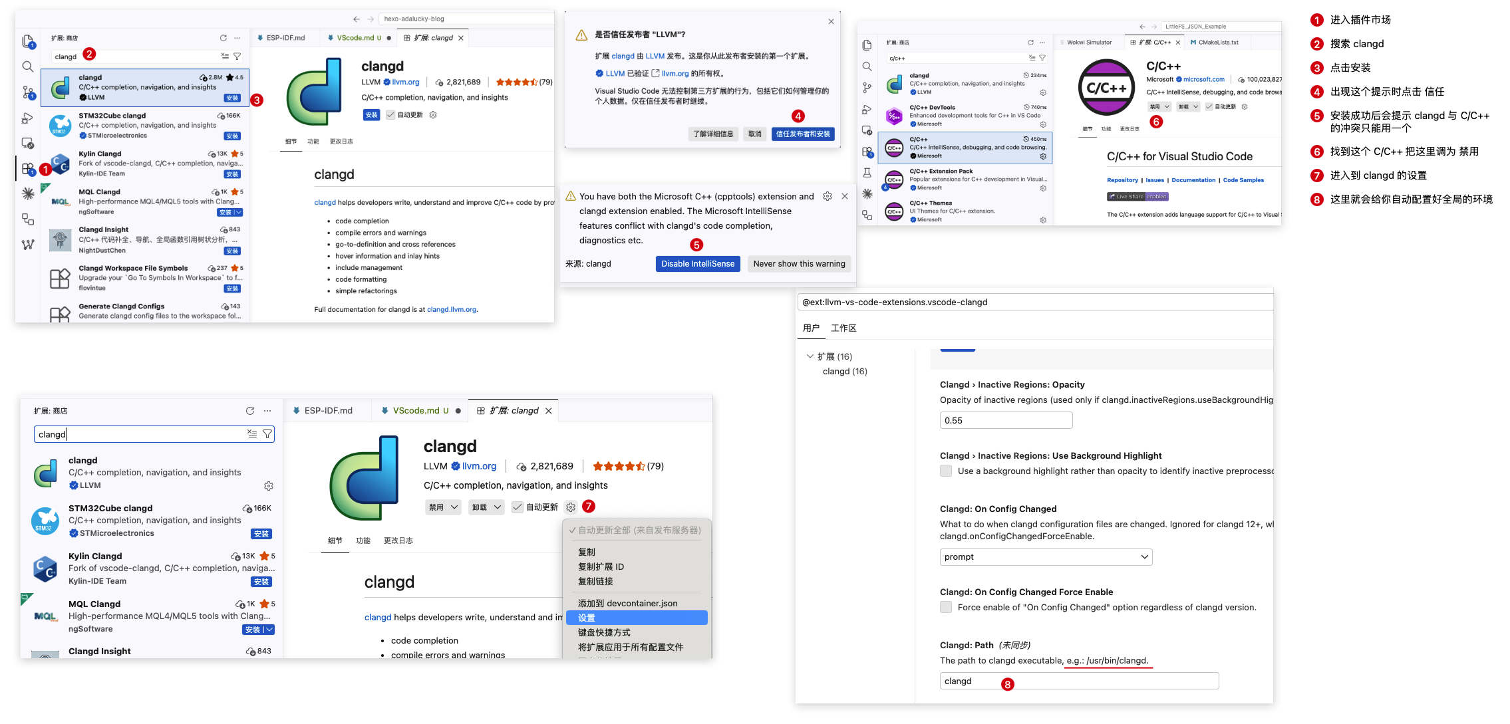Open Source Control in the LittleFS_JSON_Example window
Screen dimensions: 1510x724
pos(867,88)
